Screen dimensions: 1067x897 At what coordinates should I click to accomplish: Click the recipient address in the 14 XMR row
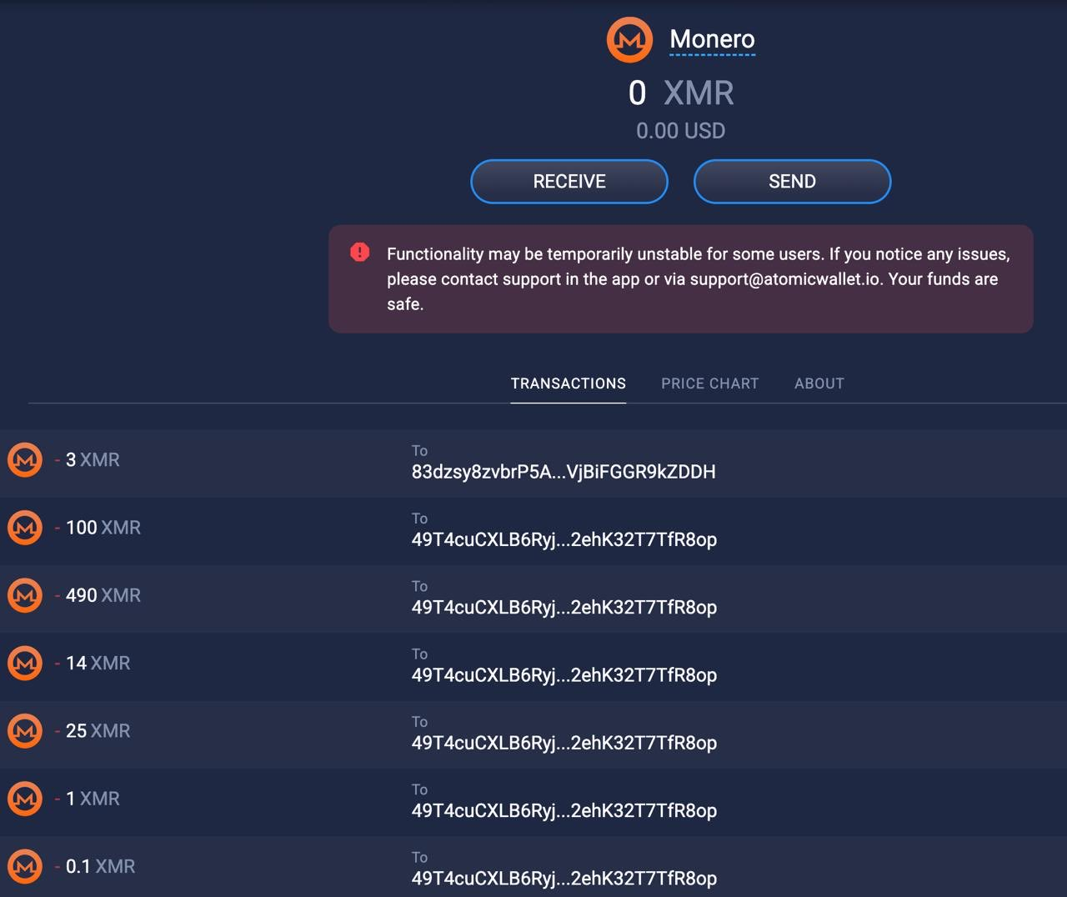[x=564, y=674]
